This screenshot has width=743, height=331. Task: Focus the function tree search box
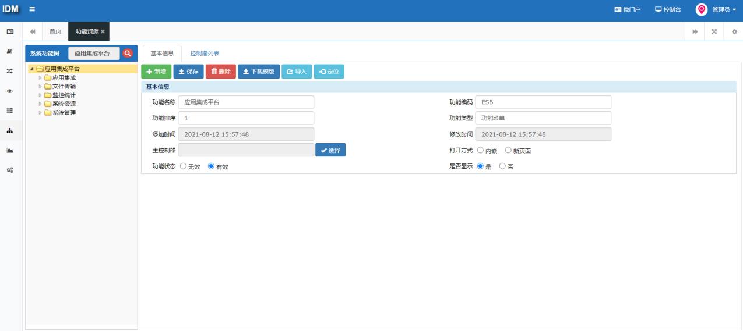point(94,53)
